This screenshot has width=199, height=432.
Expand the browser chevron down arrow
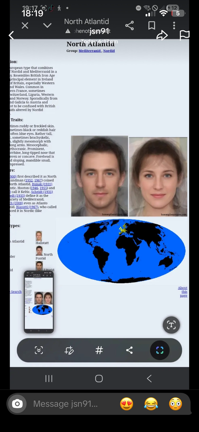click(47, 26)
